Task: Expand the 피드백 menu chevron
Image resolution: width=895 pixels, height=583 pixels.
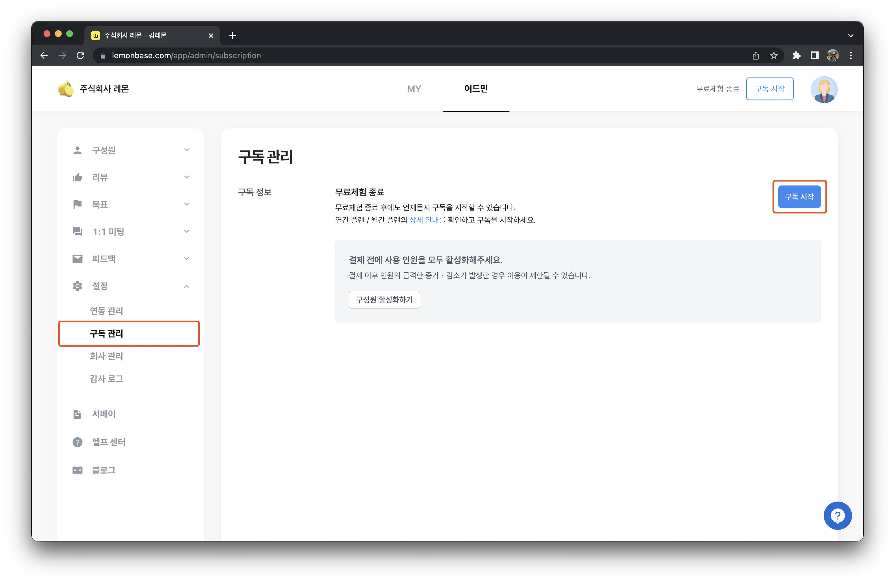Action: pos(186,258)
